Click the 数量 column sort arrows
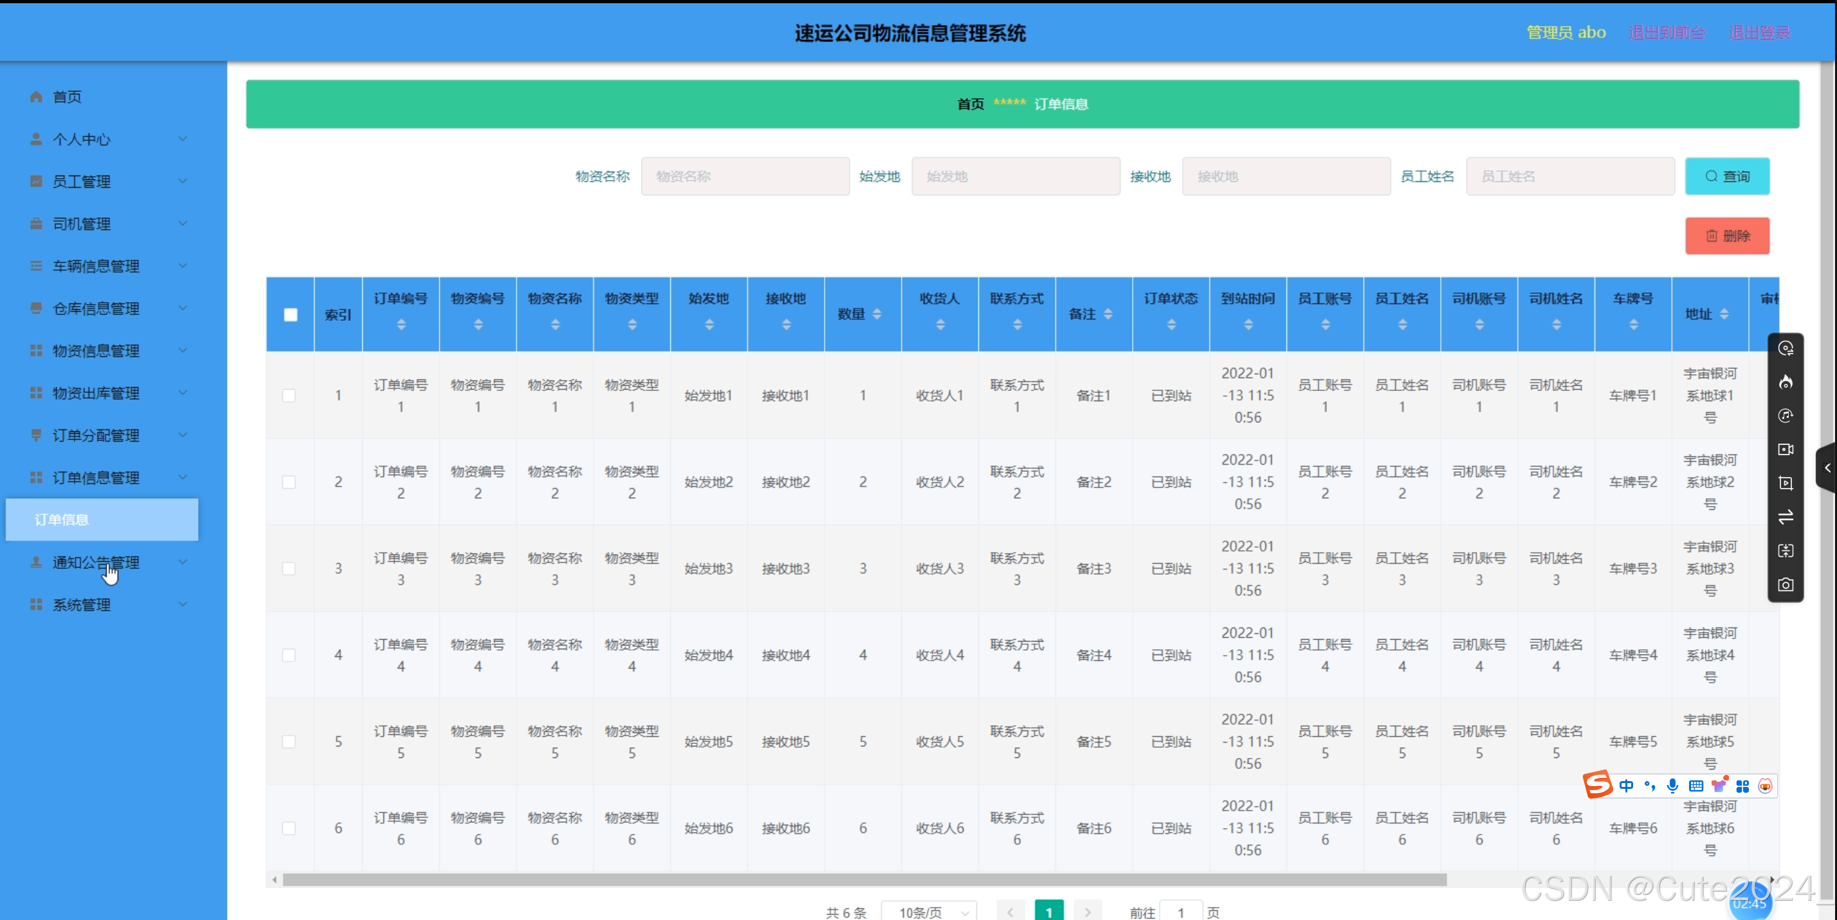Viewport: 1837px width, 920px height. (877, 314)
